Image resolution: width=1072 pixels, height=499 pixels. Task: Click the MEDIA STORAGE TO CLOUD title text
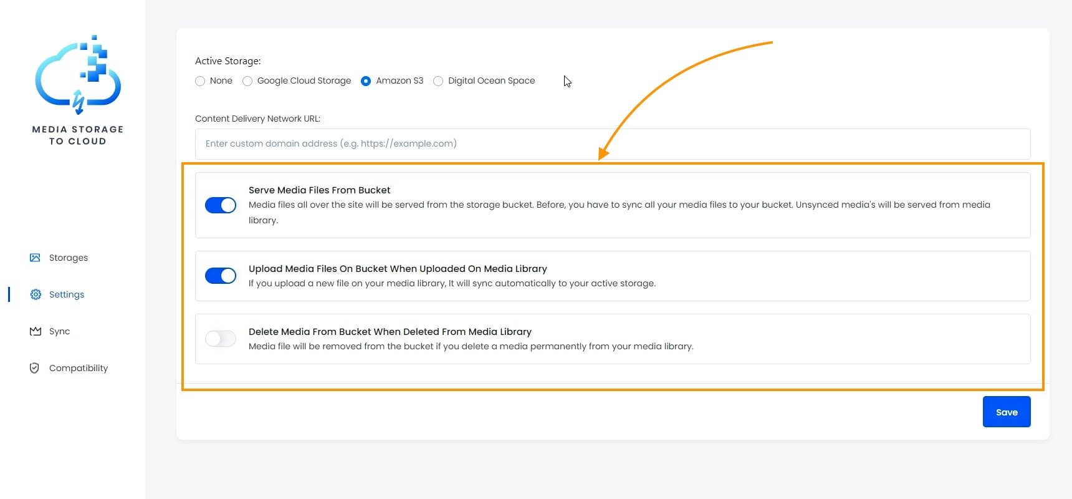78,135
